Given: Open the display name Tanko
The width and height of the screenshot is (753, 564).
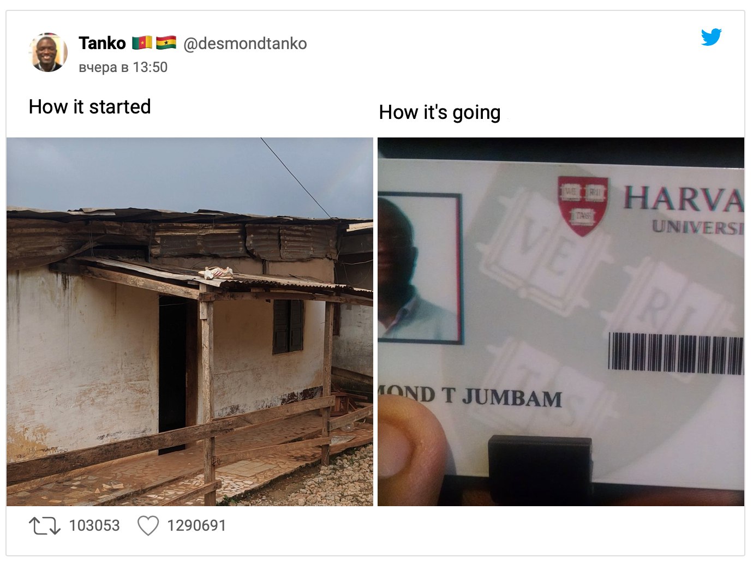Looking at the screenshot, I should point(102,43).
